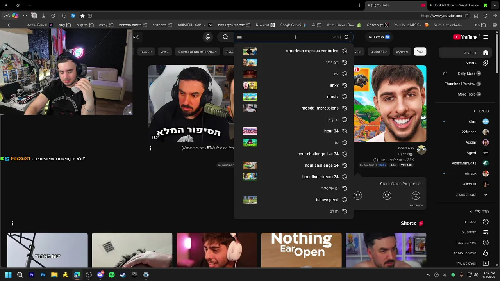Click the YouTube logo
The height and width of the screenshot is (281, 500).
click(x=465, y=37)
